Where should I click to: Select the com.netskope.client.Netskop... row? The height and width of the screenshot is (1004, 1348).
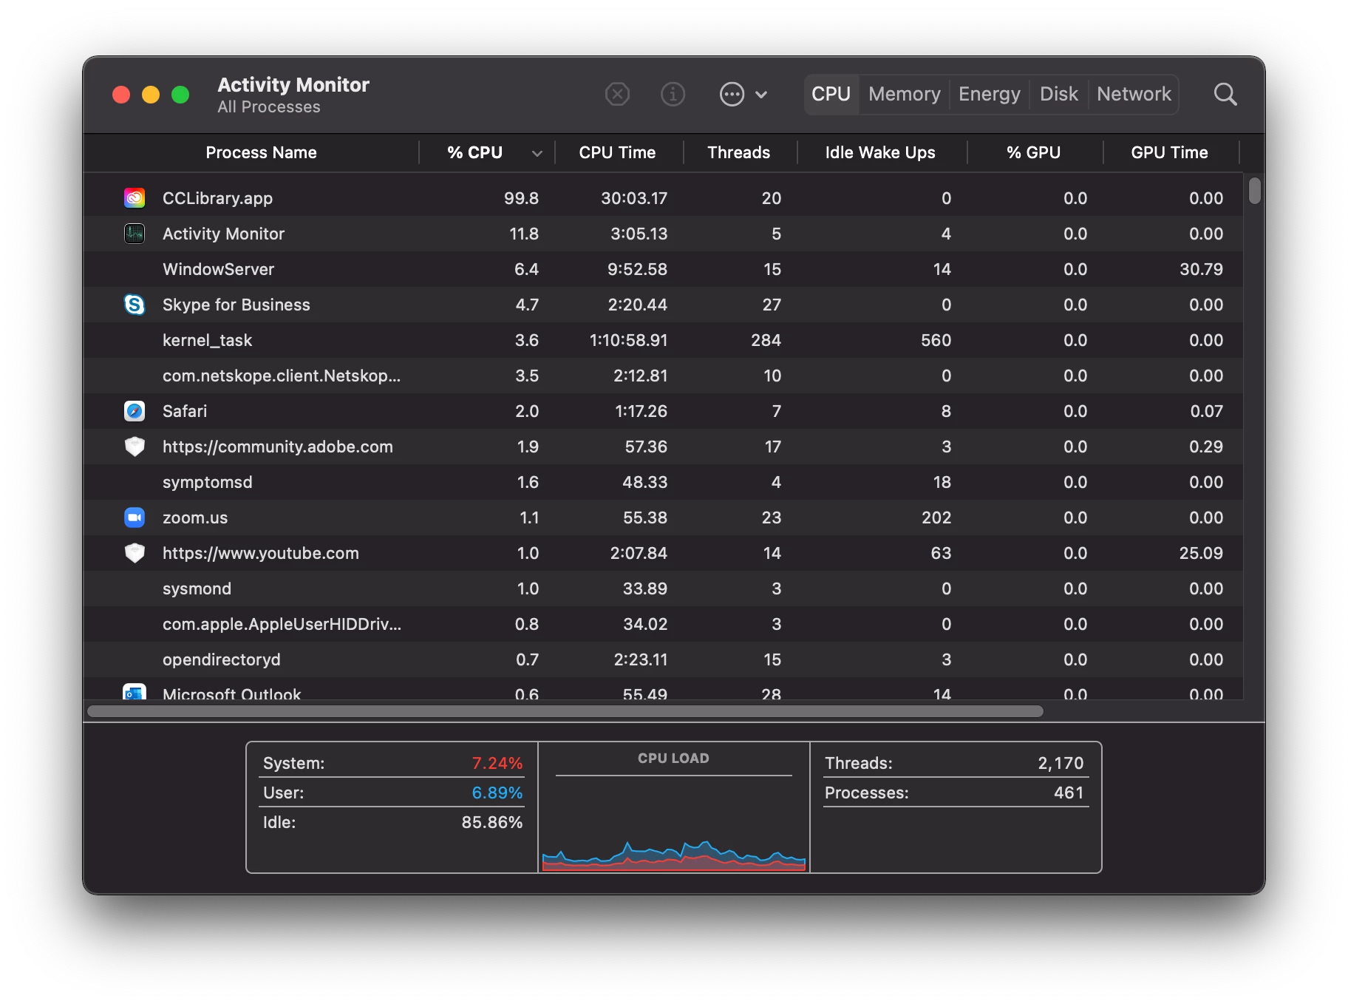pos(663,376)
